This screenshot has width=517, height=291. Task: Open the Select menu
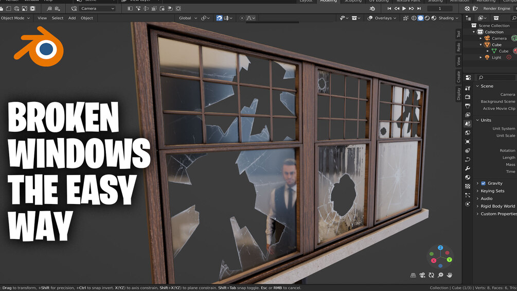(58, 18)
